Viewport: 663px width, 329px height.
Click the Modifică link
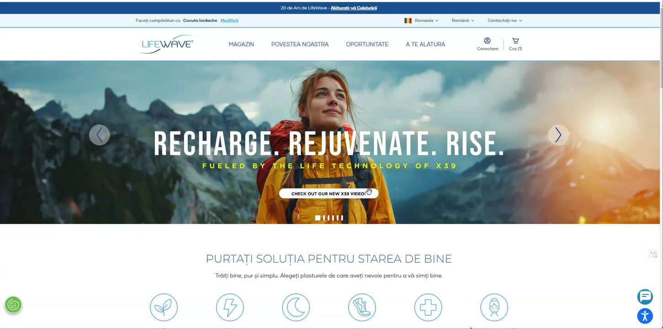pyautogui.click(x=229, y=21)
